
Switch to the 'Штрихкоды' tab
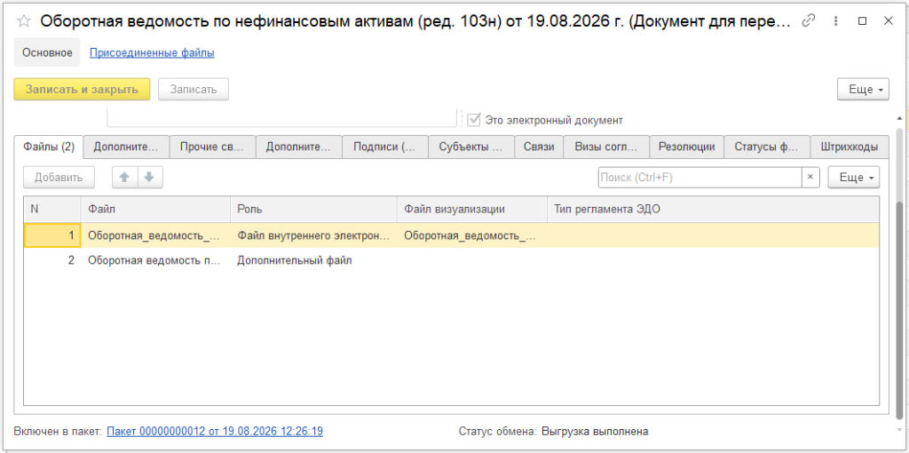[x=850, y=147]
